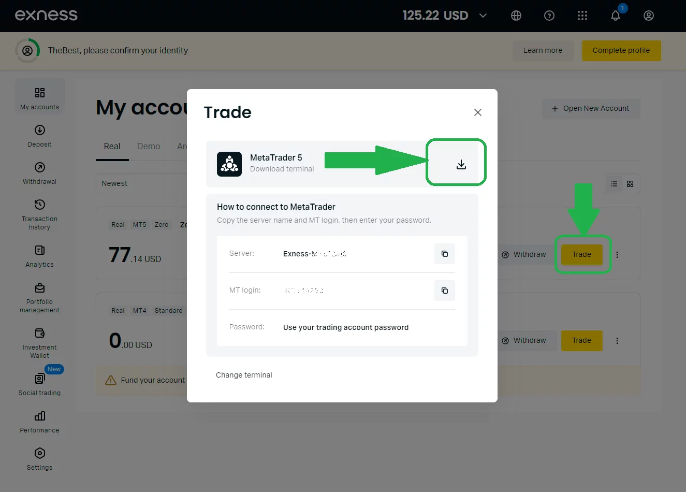Copy the MT login number
The image size is (686, 492).
(444, 291)
